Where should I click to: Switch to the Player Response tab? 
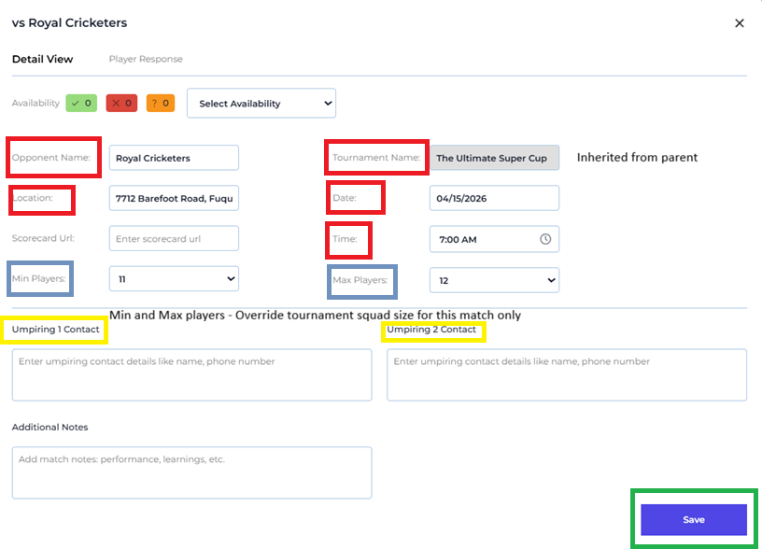pos(146,59)
